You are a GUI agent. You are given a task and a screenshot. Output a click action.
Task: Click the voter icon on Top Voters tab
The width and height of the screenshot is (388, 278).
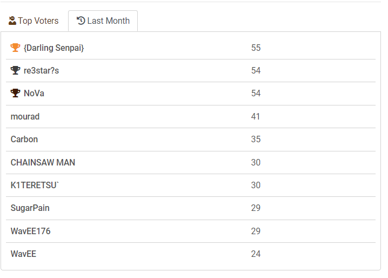tap(12, 21)
